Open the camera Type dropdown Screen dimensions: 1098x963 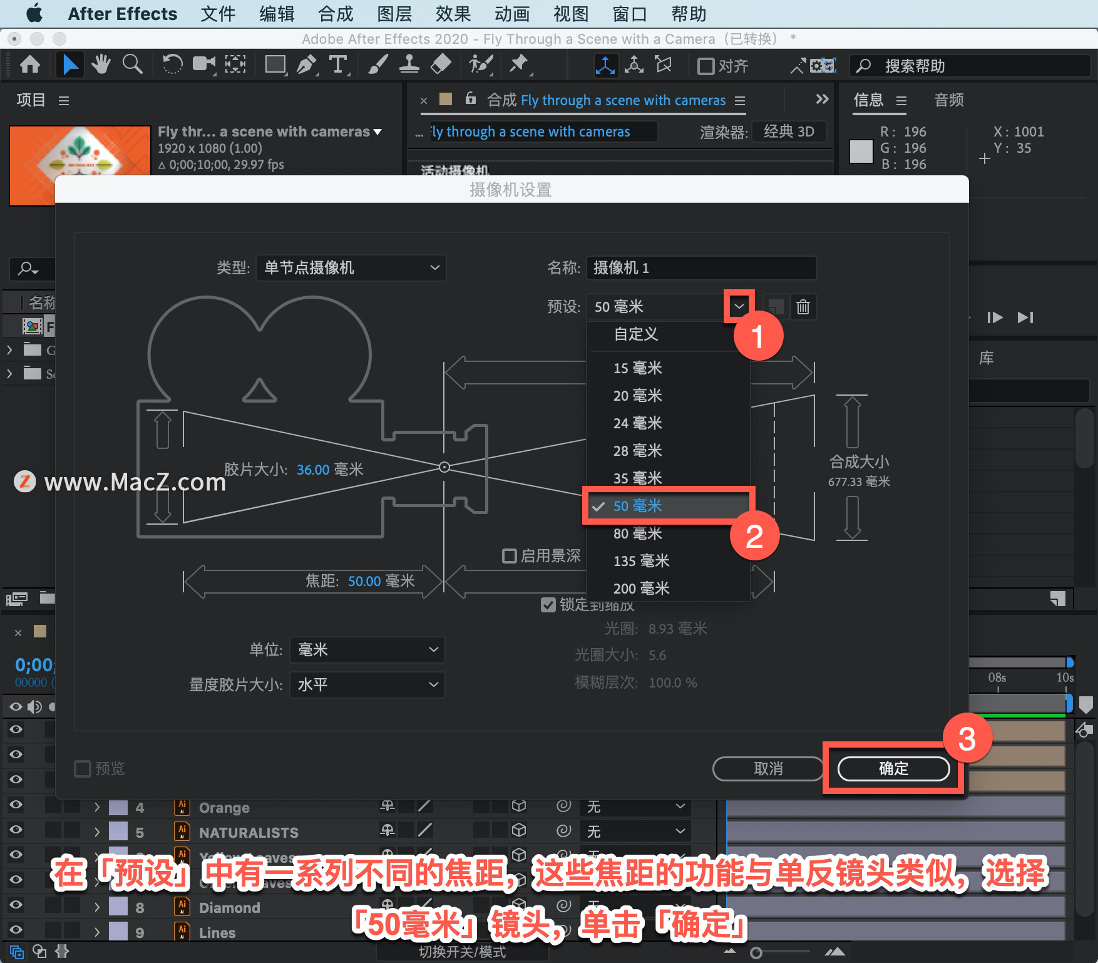[351, 268]
